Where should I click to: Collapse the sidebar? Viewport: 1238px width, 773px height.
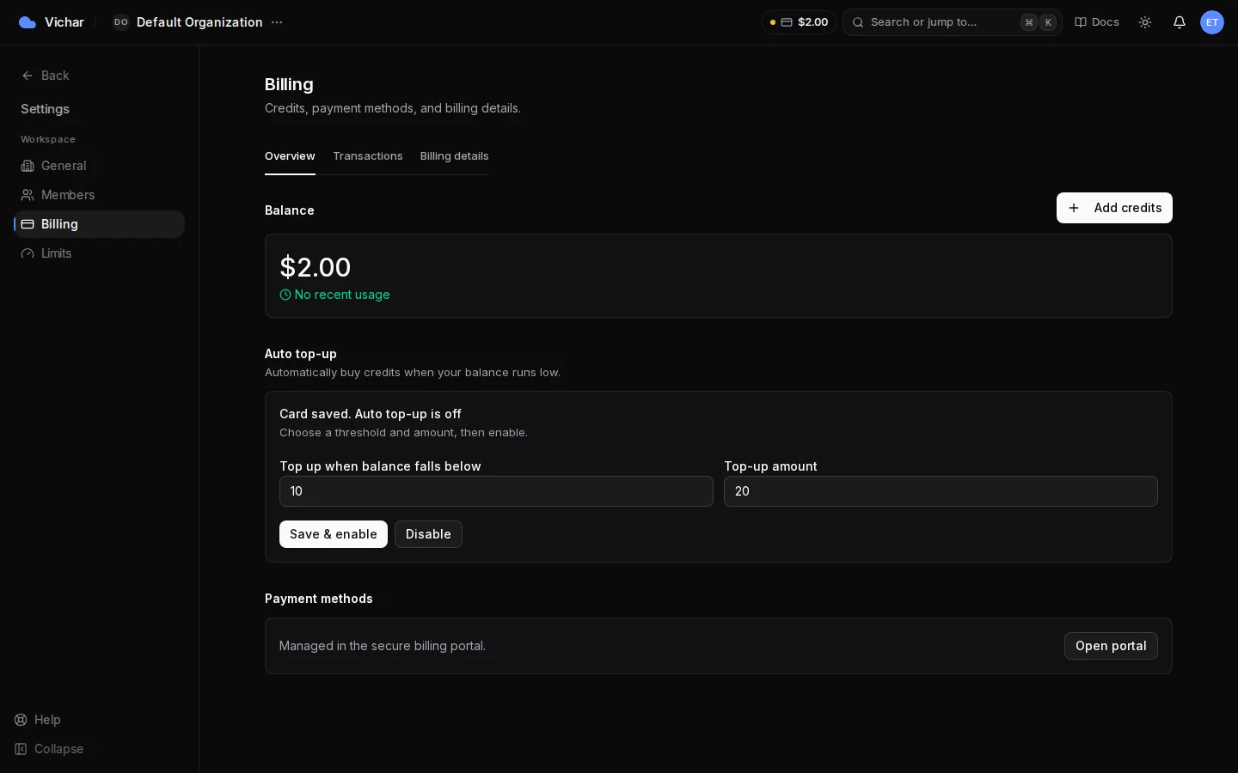49,749
